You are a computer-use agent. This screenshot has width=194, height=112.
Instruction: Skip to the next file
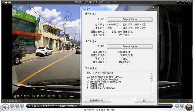coord(22,106)
